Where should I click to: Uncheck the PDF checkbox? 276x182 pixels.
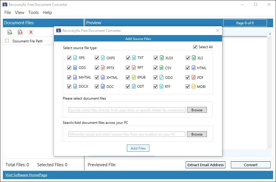click(188, 77)
